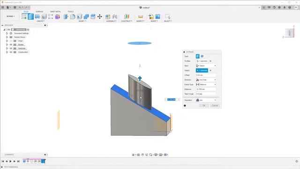Image resolution: width=300 pixels, height=169 pixels.
Task: Select the standard Extrude type
Action: (x=198, y=56)
